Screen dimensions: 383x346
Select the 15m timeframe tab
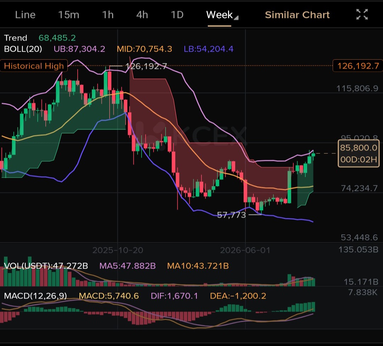coord(69,15)
